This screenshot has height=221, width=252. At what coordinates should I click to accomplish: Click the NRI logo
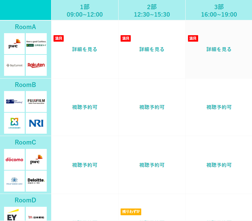coord(36,123)
